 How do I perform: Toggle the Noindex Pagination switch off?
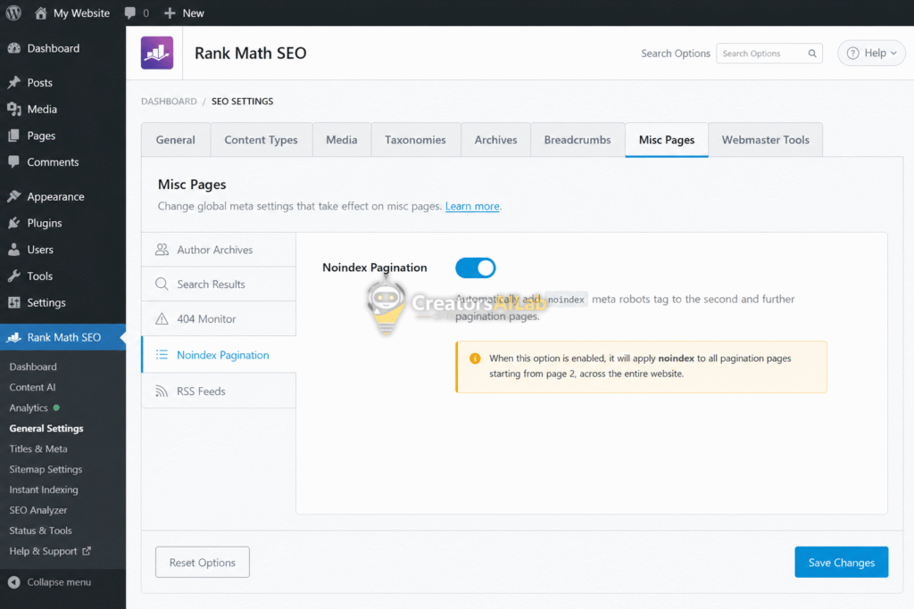476,267
